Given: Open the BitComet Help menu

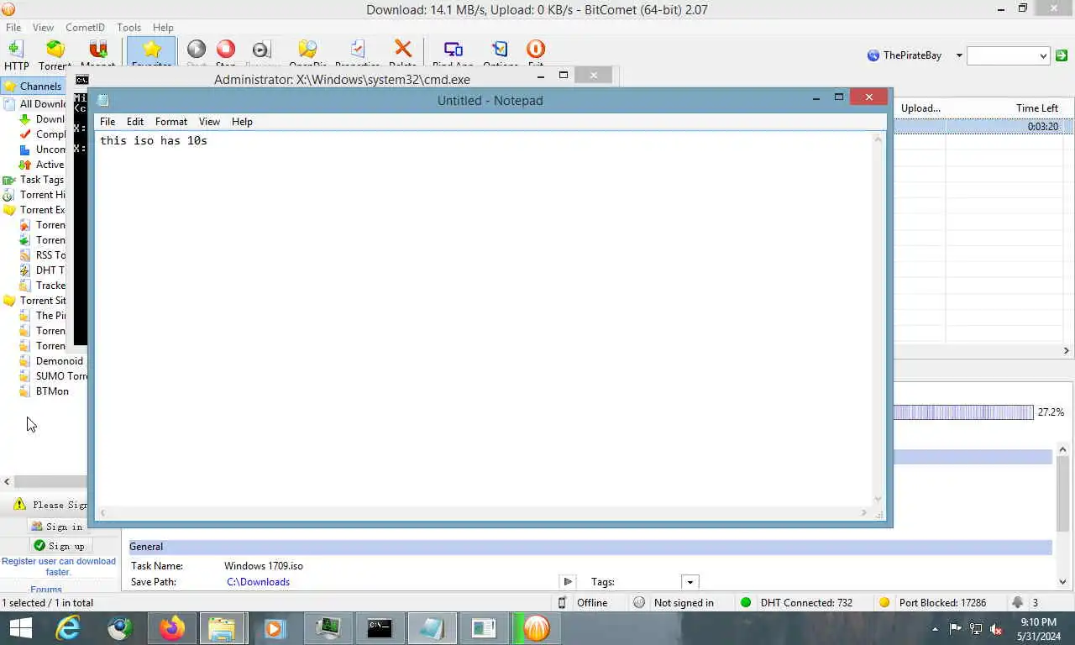Looking at the screenshot, I should coord(163,27).
